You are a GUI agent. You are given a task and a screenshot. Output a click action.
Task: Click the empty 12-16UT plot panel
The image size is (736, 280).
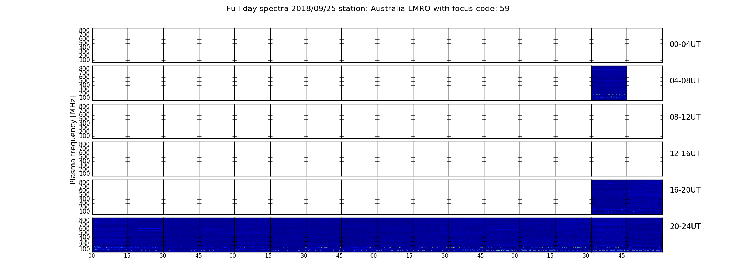click(377, 159)
